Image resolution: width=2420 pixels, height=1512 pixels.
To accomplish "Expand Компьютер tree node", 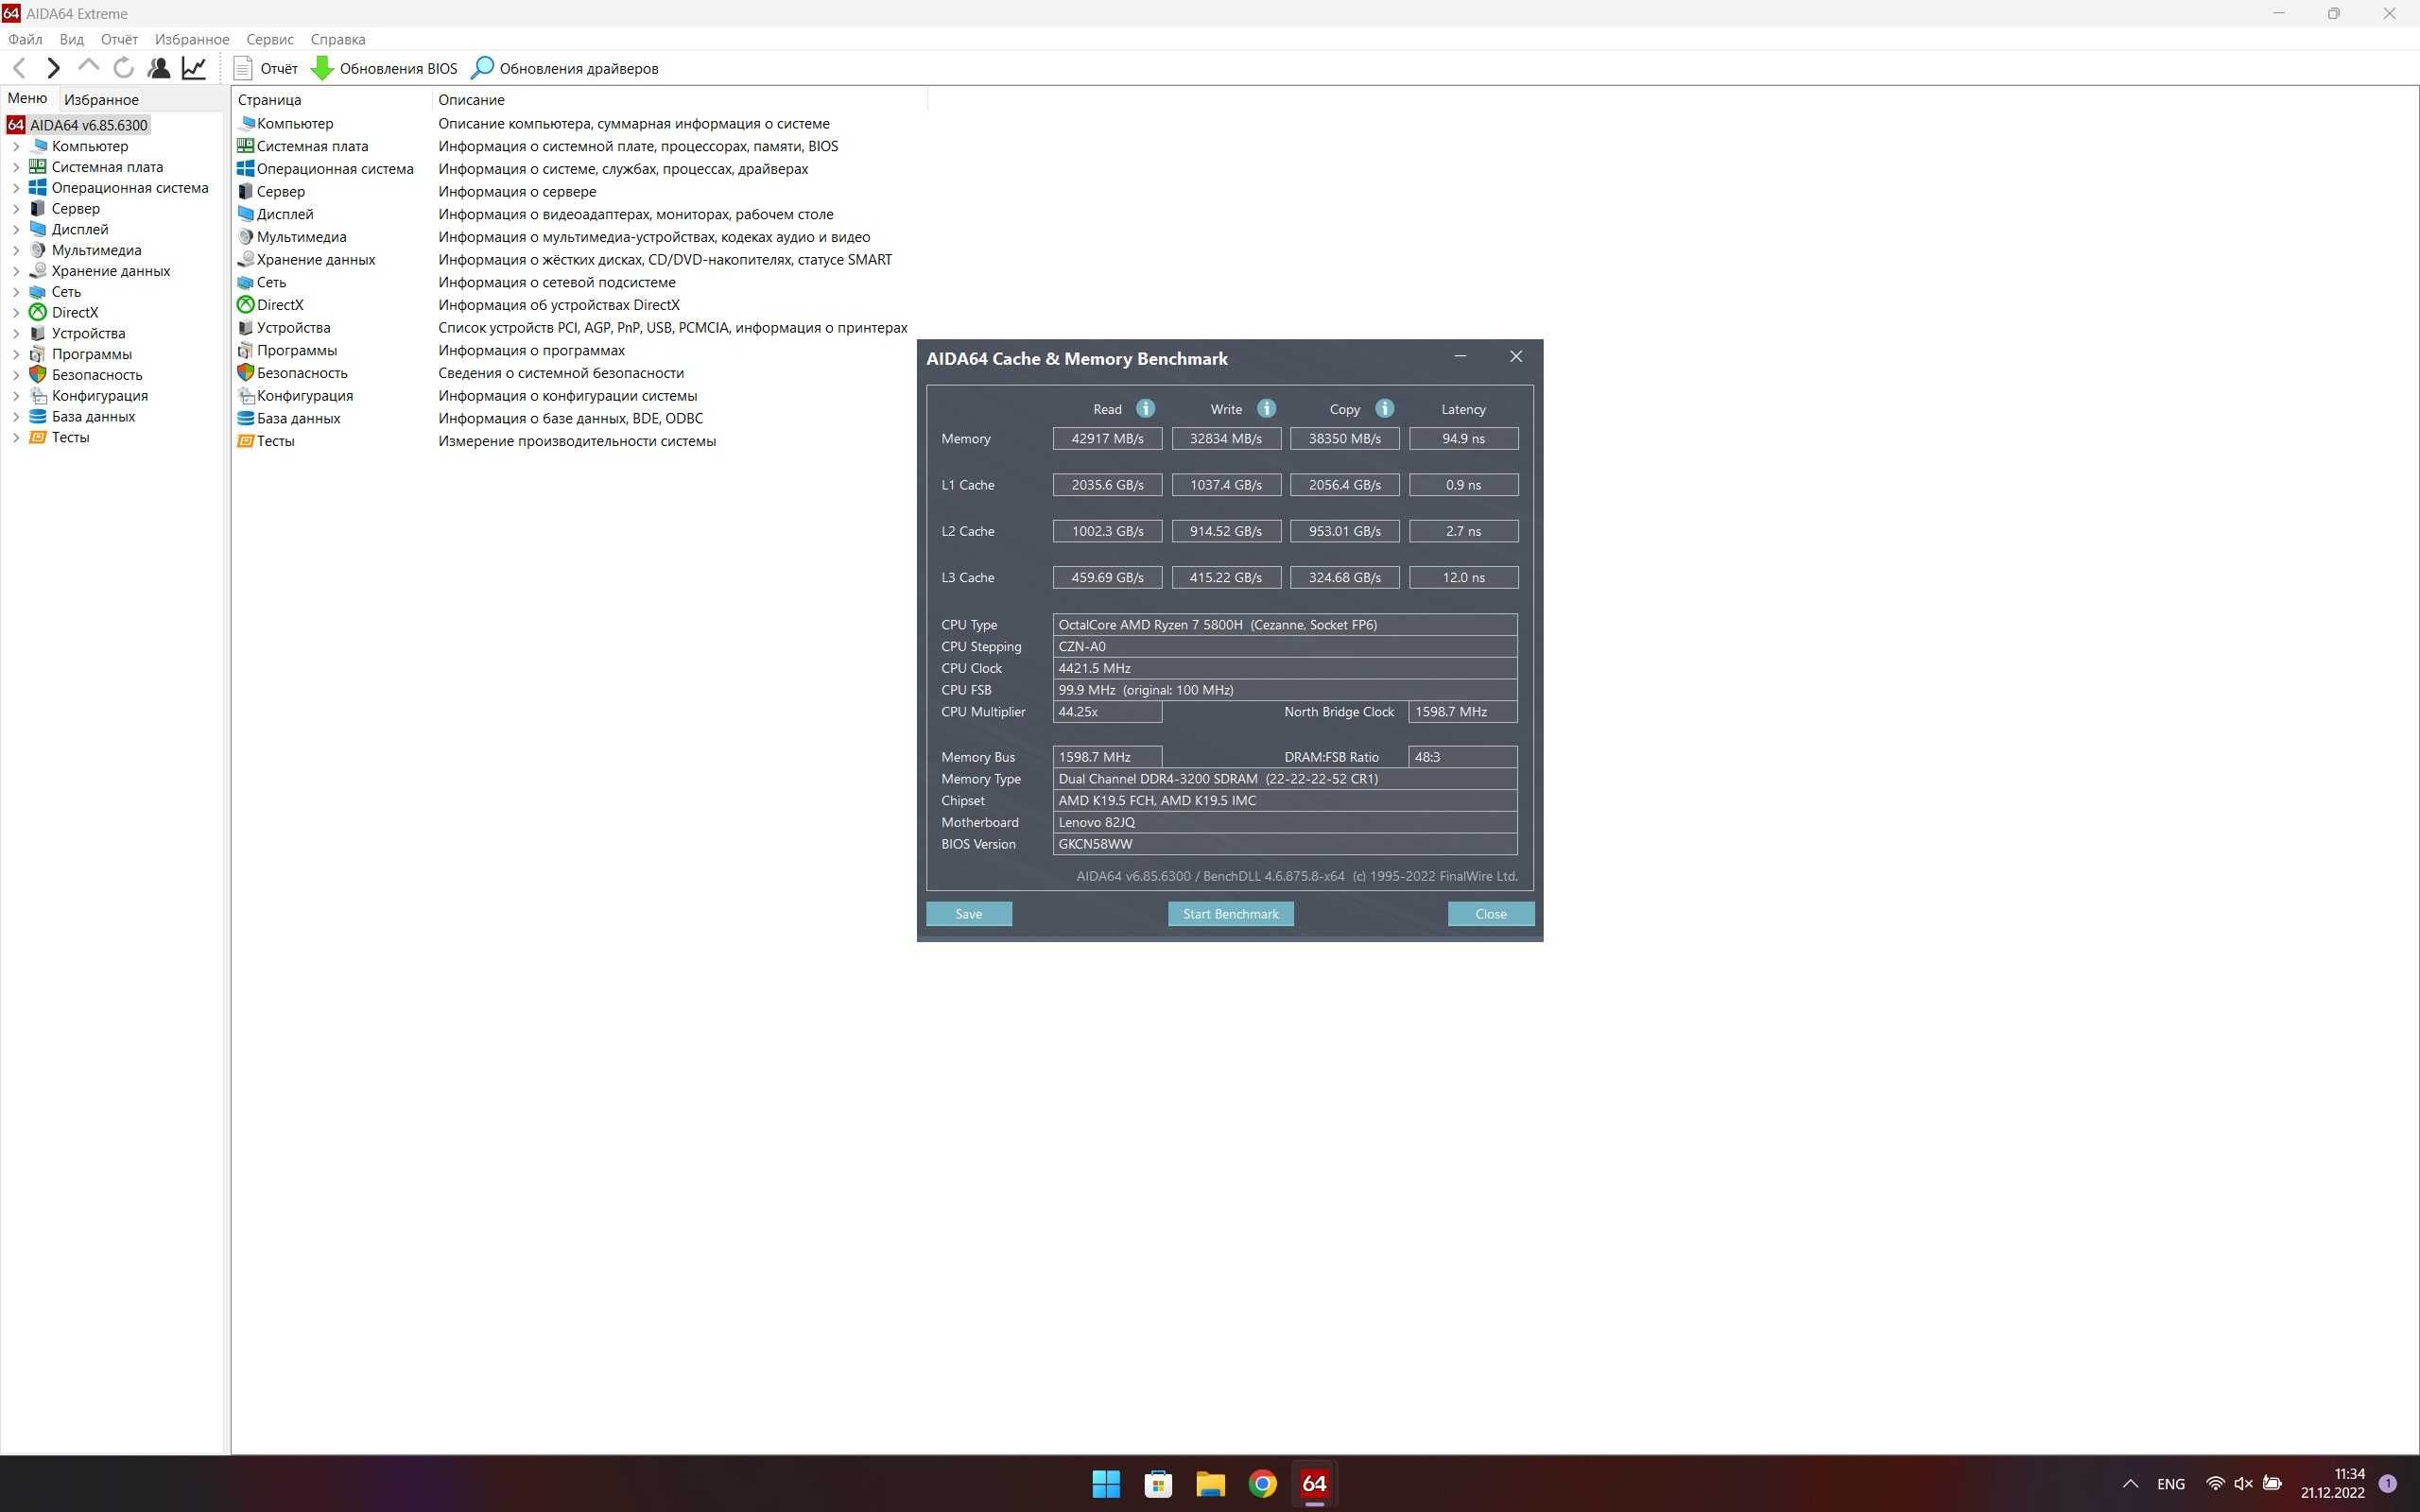I will [x=16, y=146].
